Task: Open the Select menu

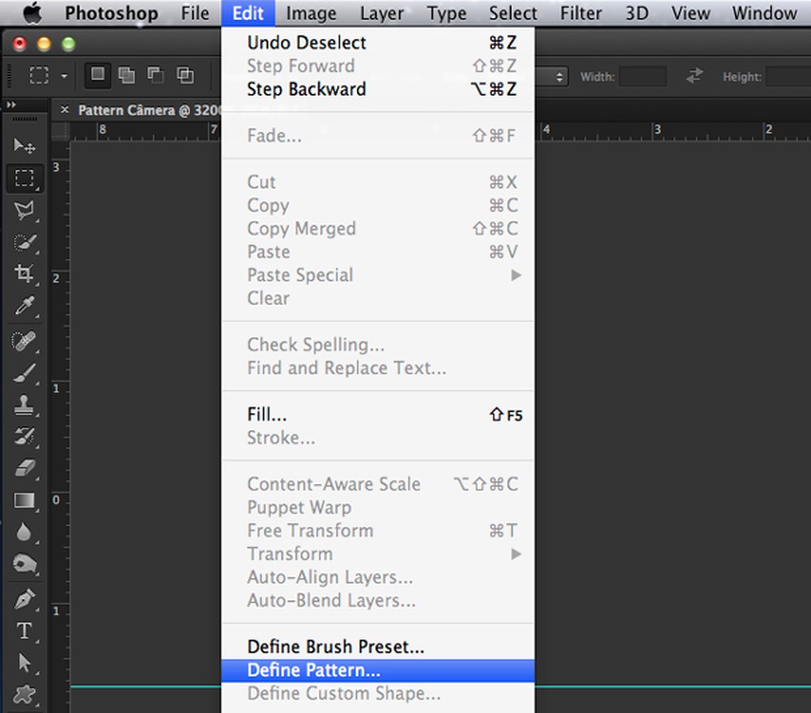Action: pos(513,13)
